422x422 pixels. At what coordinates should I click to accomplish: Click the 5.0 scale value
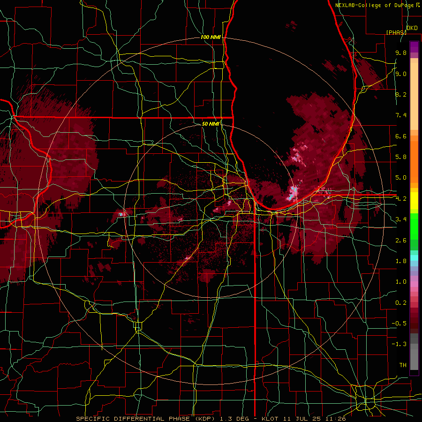click(x=401, y=178)
